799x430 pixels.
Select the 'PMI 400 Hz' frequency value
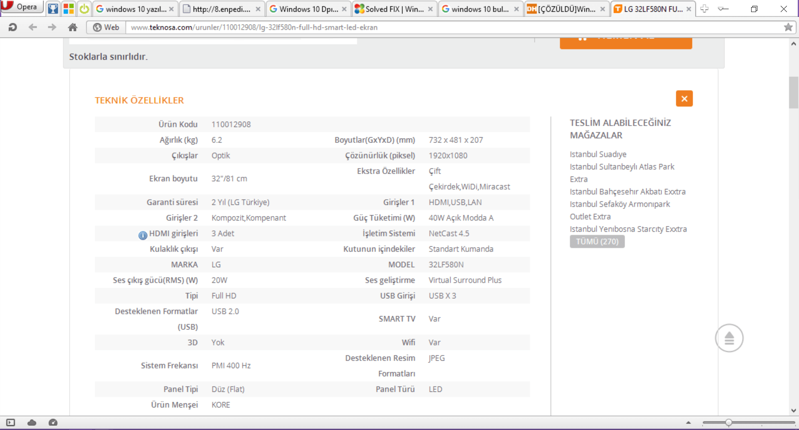[231, 366]
